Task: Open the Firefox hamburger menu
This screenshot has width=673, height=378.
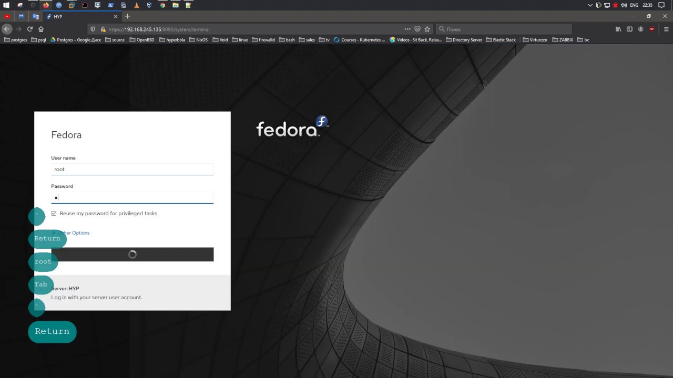Action: [666, 29]
